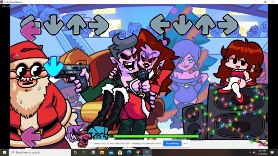278x156 pixels.
Task: Close the Friday Night Funkin' window
Action: [273, 2]
